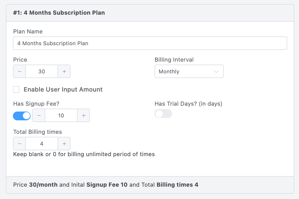Image resolution: width=299 pixels, height=199 pixels.
Task: Click plus on Signup Fee amount
Action: pyautogui.click(x=83, y=115)
